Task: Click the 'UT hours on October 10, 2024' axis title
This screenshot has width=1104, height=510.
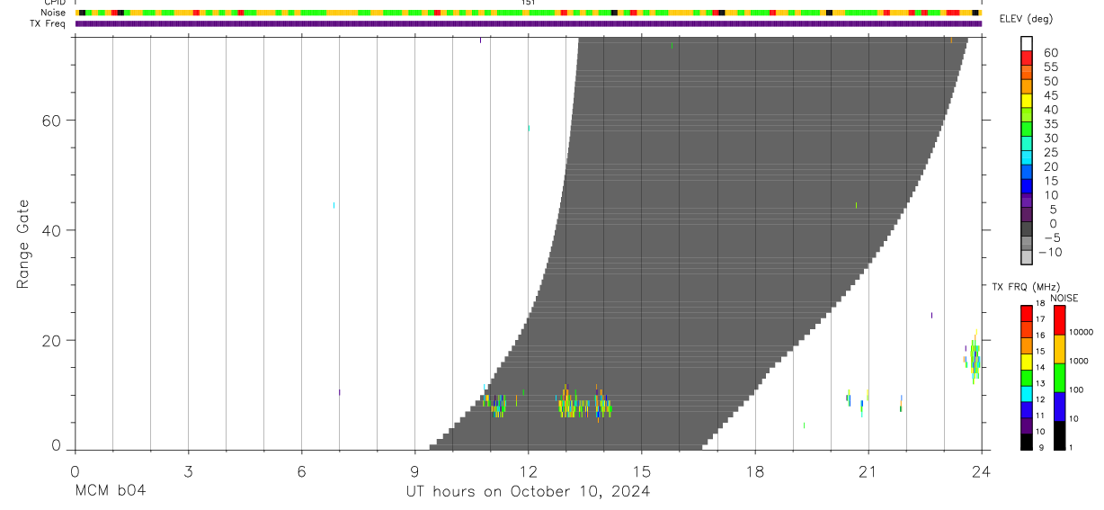Action: click(526, 491)
